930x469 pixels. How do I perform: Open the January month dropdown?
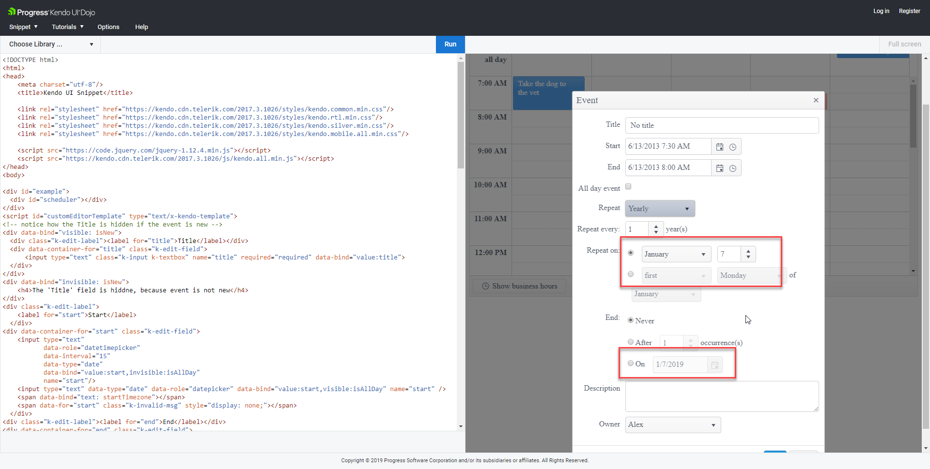676,254
